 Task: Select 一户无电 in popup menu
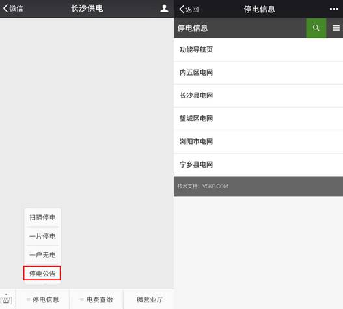coord(42,255)
